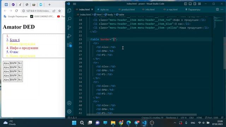
Task: Click the code minimap preview
Action: click(x=218, y=23)
